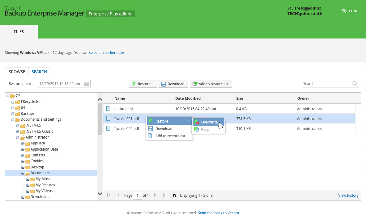The height and width of the screenshot is (218, 366).
Task: Click the AppData folder icon
Action: coord(27,143)
